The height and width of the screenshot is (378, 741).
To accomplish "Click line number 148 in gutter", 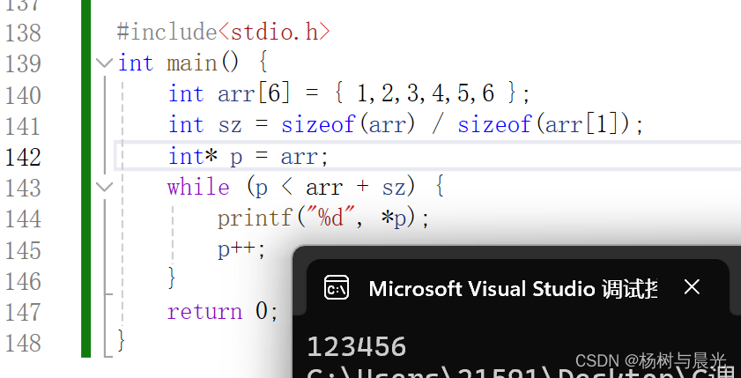I will pos(23,343).
